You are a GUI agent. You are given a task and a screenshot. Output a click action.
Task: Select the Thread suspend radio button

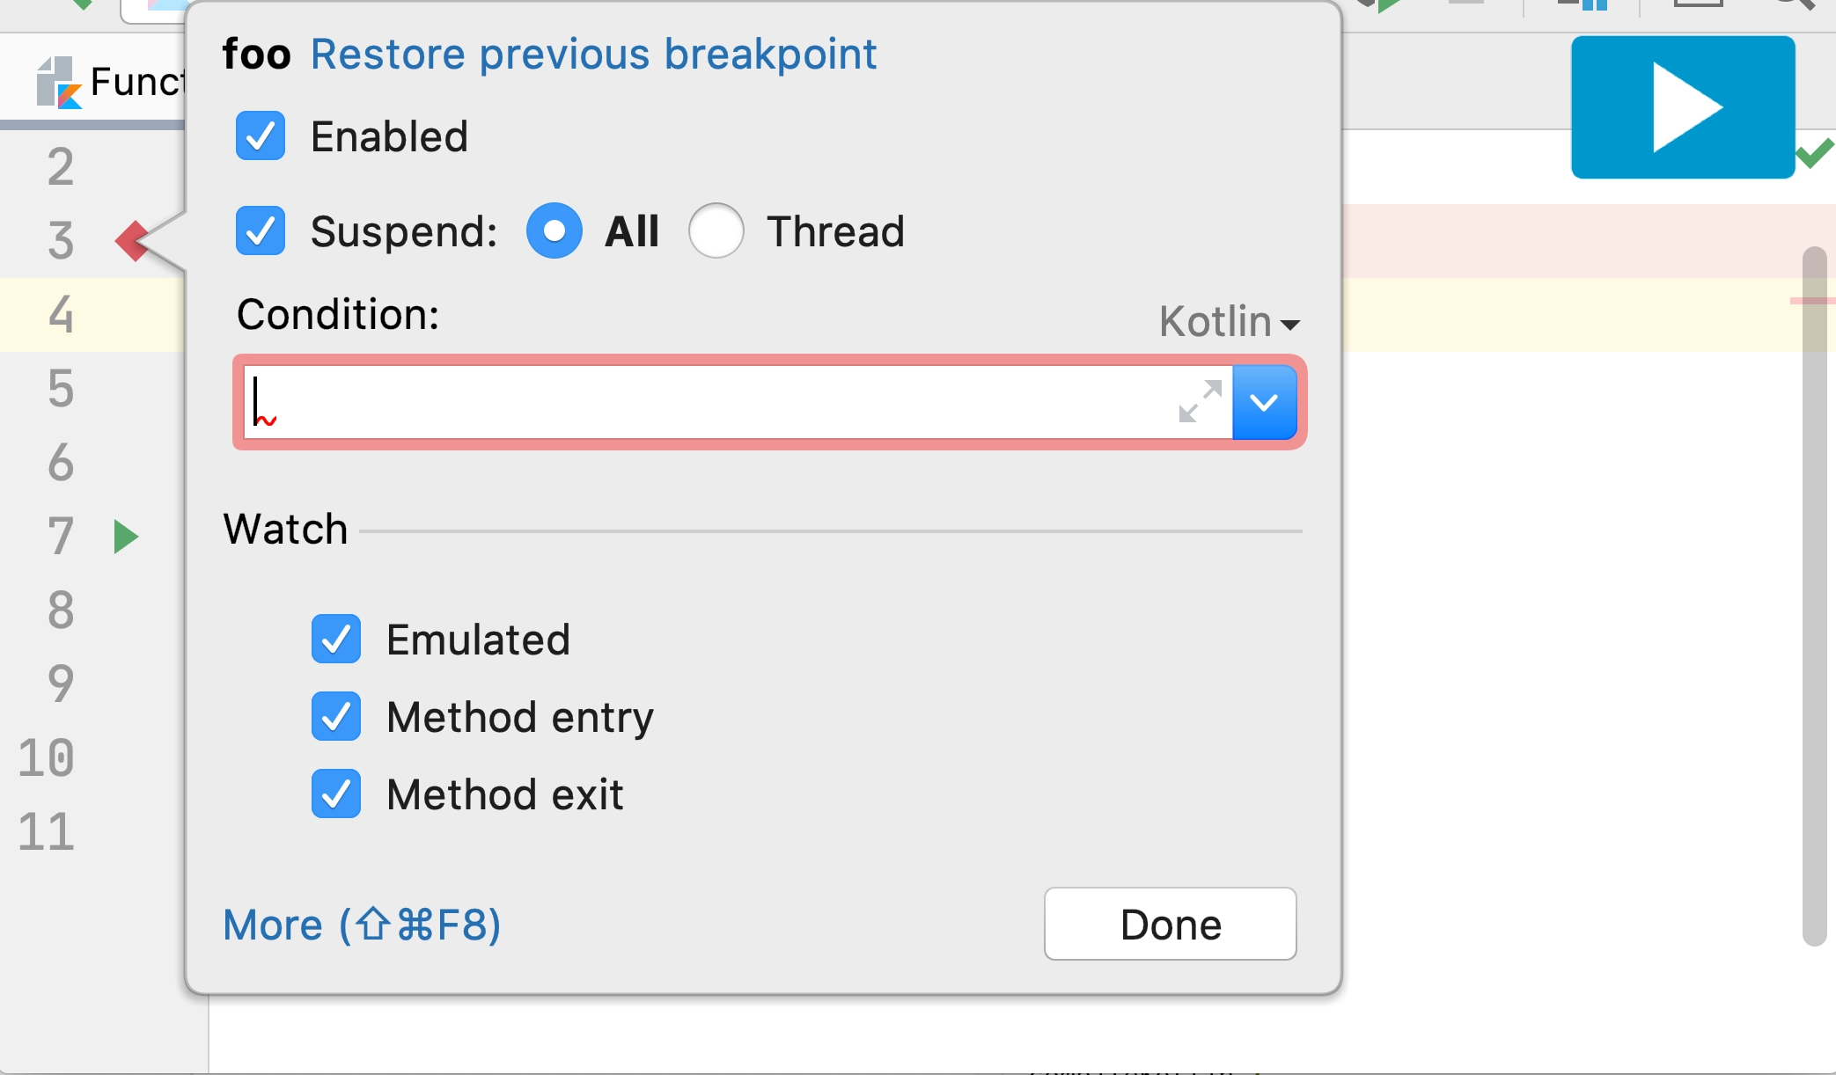pyautogui.click(x=717, y=231)
